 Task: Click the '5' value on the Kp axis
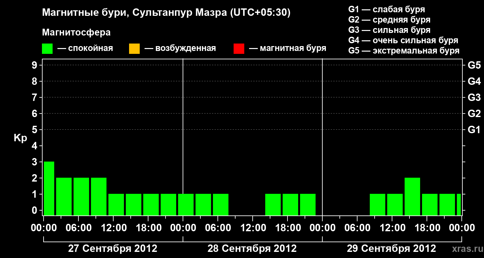tap(35, 130)
